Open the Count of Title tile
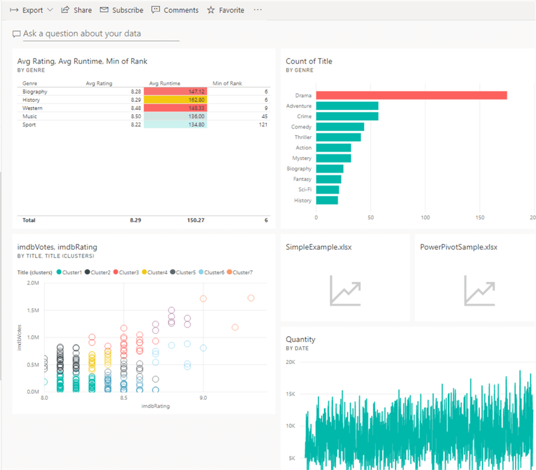The height and width of the screenshot is (470, 536). click(x=309, y=61)
